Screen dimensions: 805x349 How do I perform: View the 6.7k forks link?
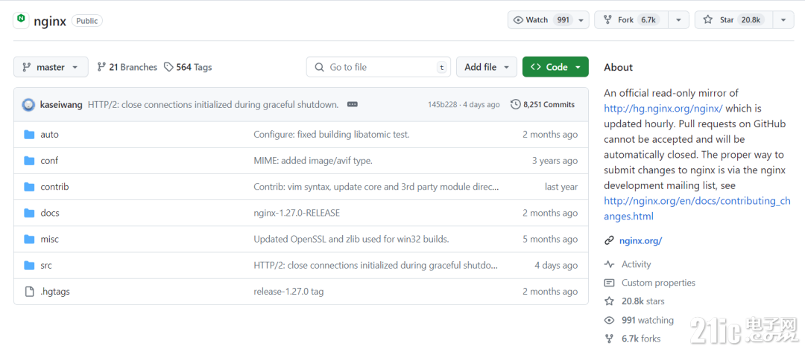[x=641, y=339]
